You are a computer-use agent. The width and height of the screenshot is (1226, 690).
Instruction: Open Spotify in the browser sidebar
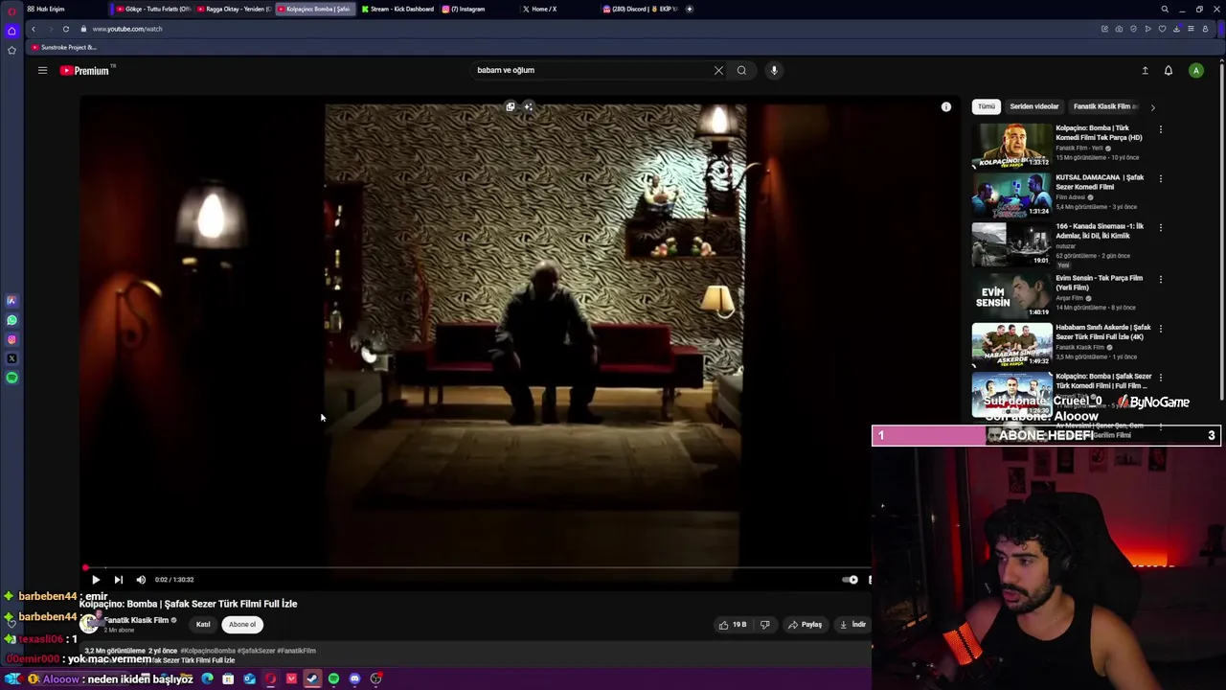coord(11,378)
